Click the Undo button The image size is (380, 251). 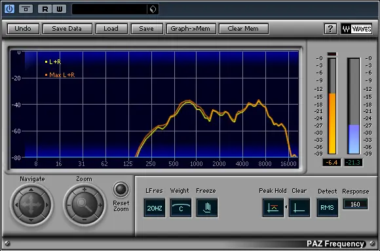(x=23, y=29)
